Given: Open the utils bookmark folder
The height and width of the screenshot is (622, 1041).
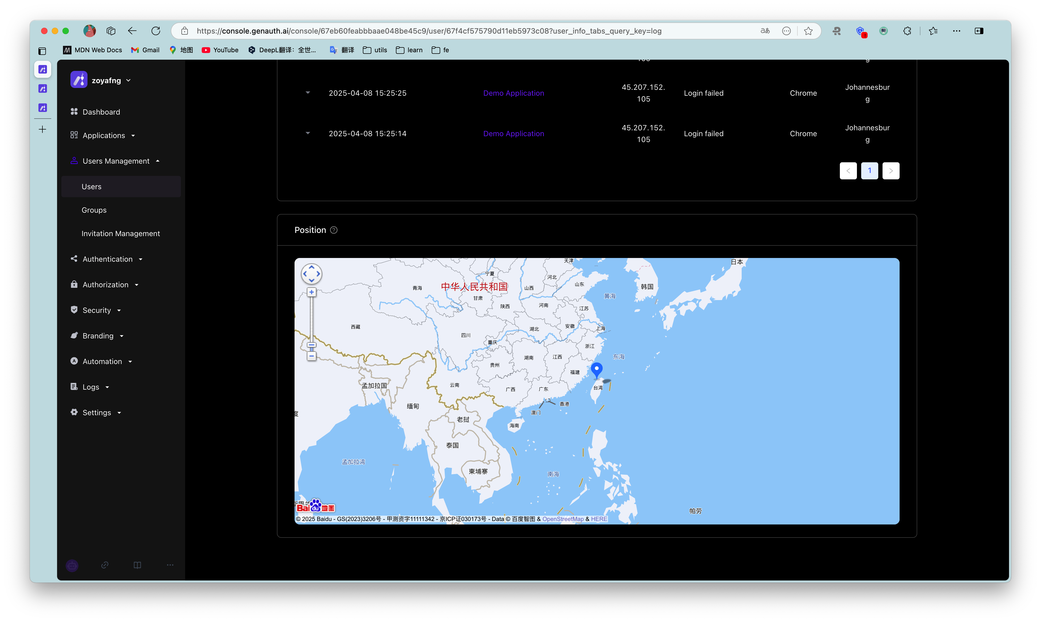Looking at the screenshot, I should [375, 50].
